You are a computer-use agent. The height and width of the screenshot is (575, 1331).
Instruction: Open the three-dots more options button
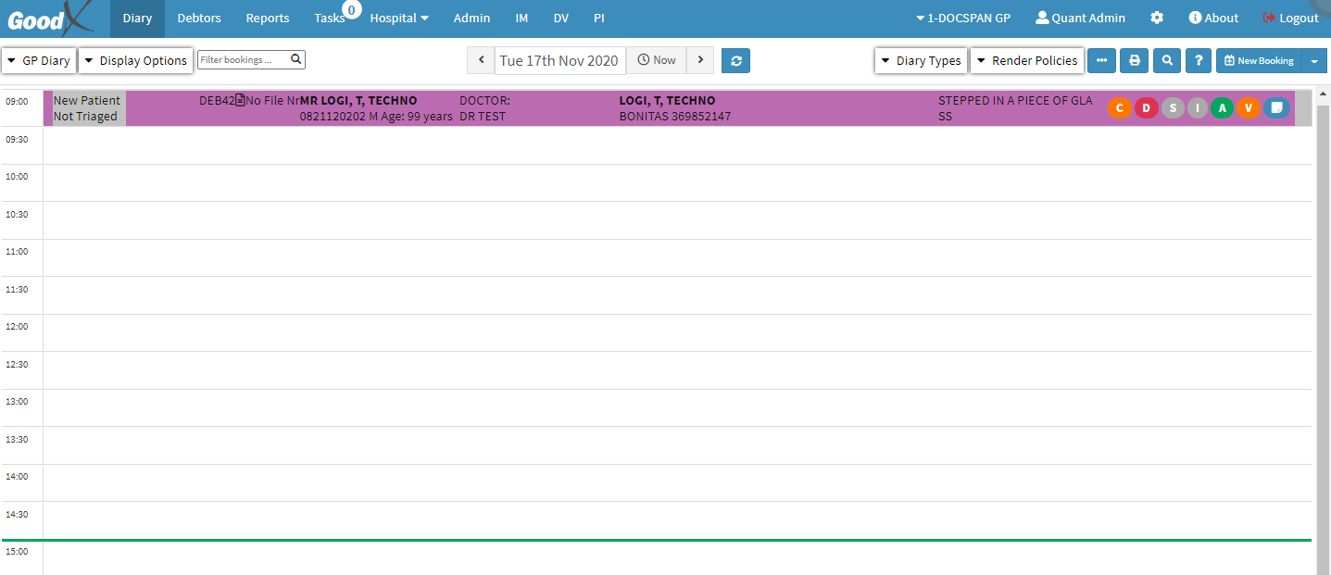click(1101, 60)
